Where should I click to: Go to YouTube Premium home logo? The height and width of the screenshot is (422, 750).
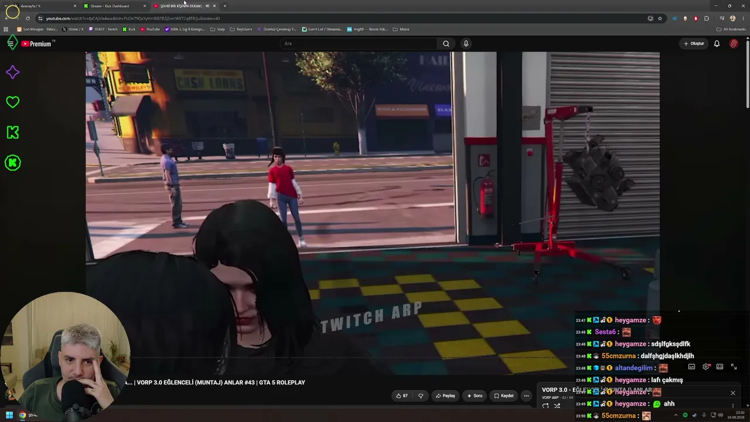coord(37,43)
